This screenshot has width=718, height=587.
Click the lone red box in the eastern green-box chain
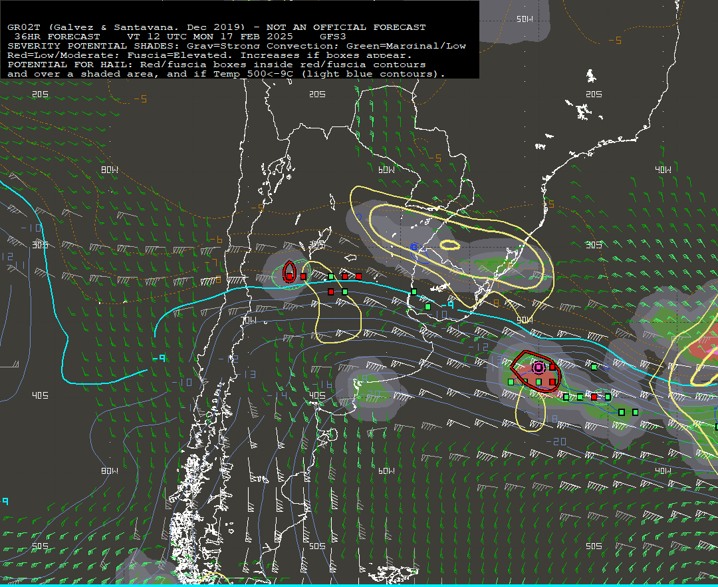594,397
